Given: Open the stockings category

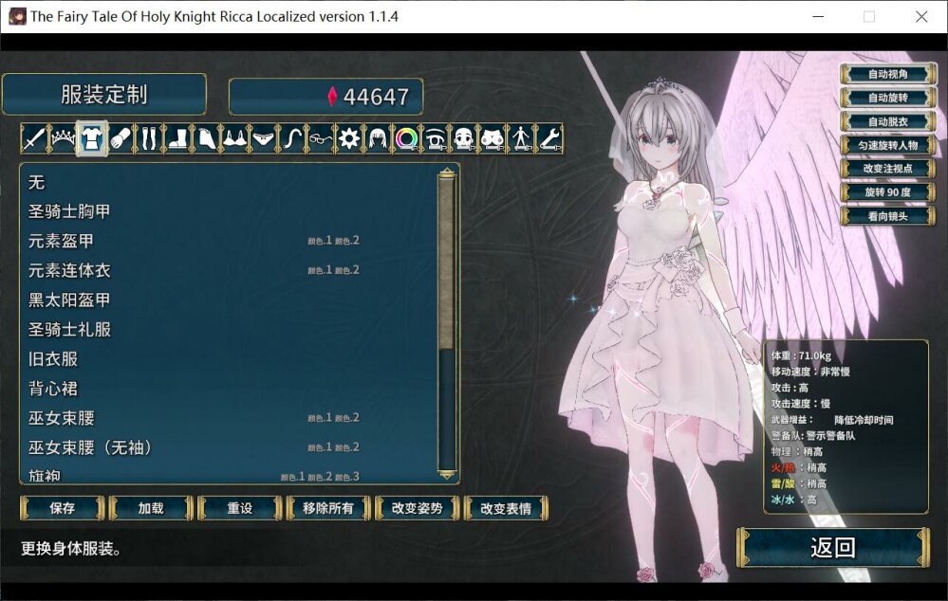Looking at the screenshot, I should (149, 139).
